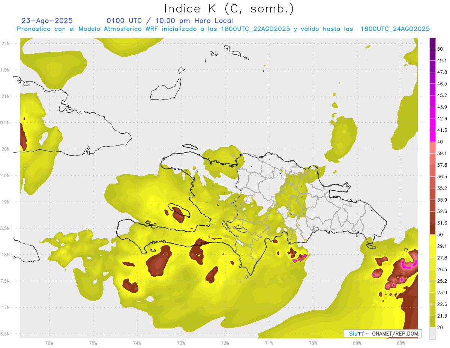Click the legend value '32.6'
The height and width of the screenshot is (348, 450).
[x=442, y=211]
